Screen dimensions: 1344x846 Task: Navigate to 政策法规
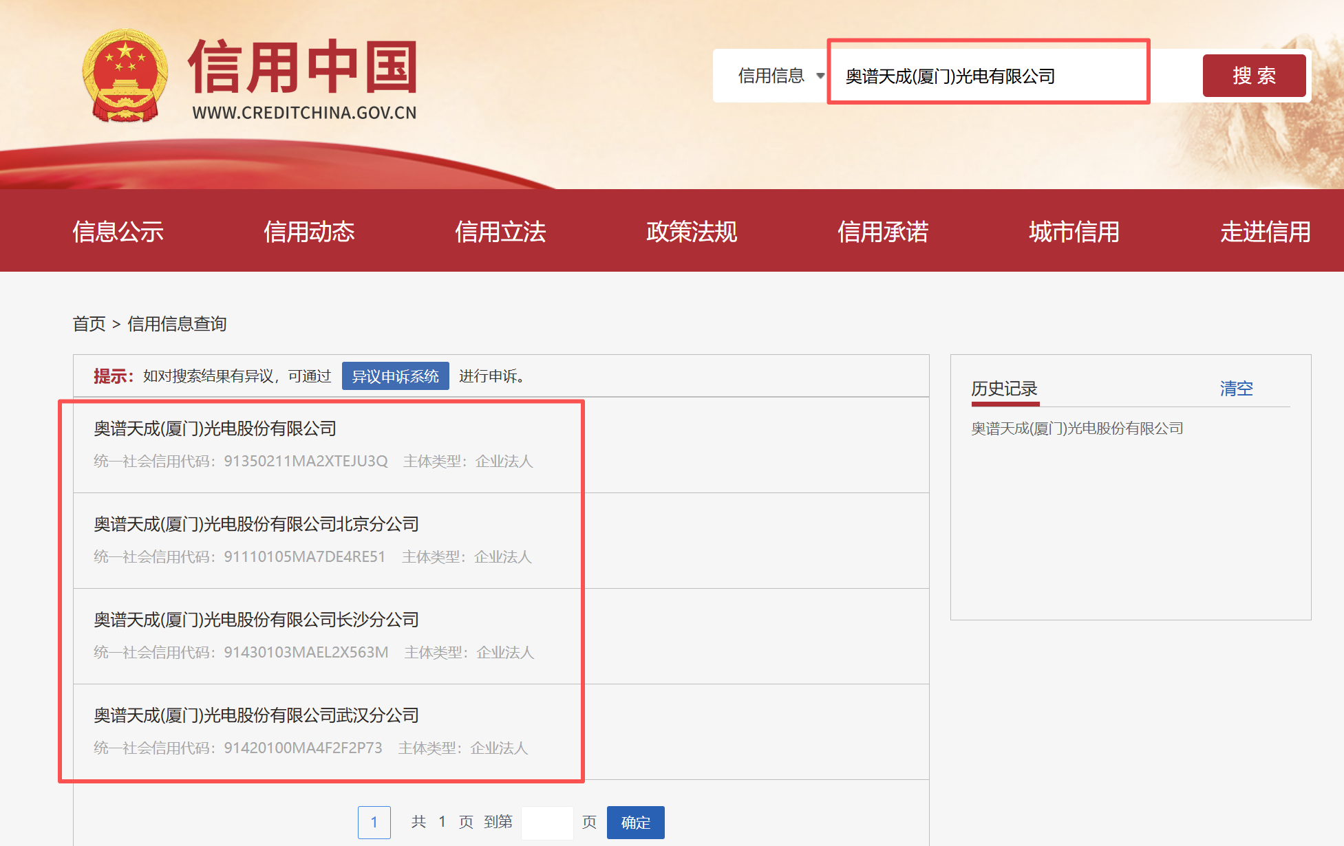point(691,232)
